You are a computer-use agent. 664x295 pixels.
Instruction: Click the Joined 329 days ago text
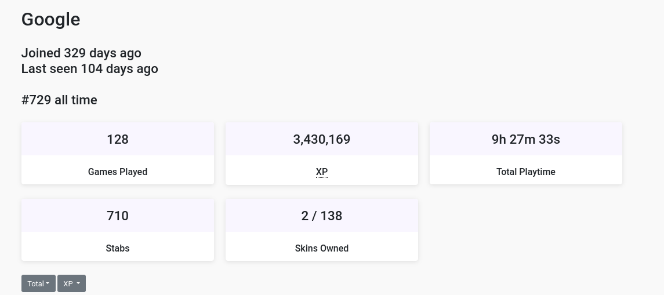81,53
